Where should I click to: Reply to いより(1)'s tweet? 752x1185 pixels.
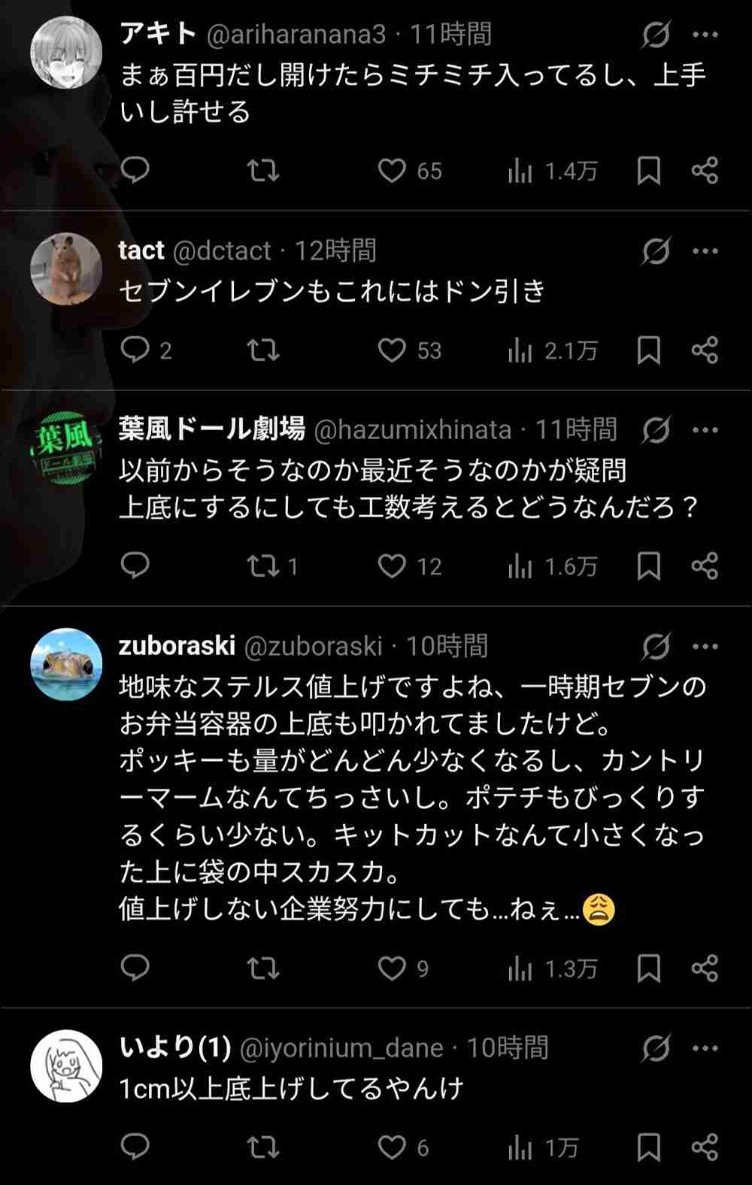click(135, 1147)
